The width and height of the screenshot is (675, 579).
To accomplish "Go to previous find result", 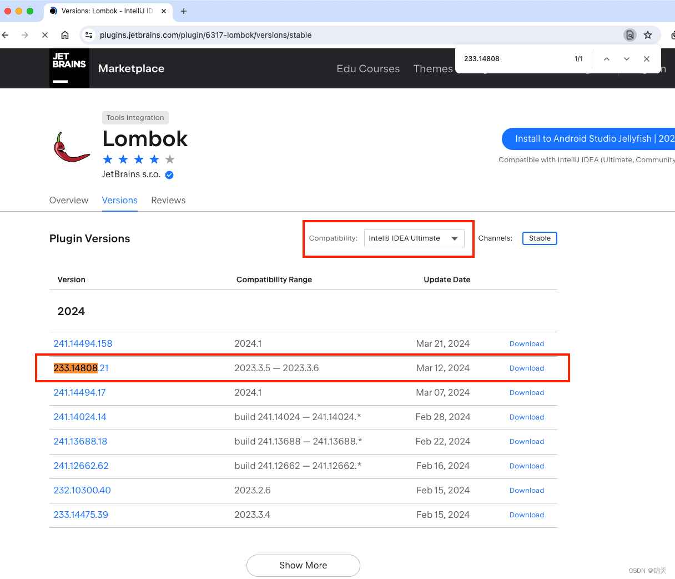I will [607, 59].
